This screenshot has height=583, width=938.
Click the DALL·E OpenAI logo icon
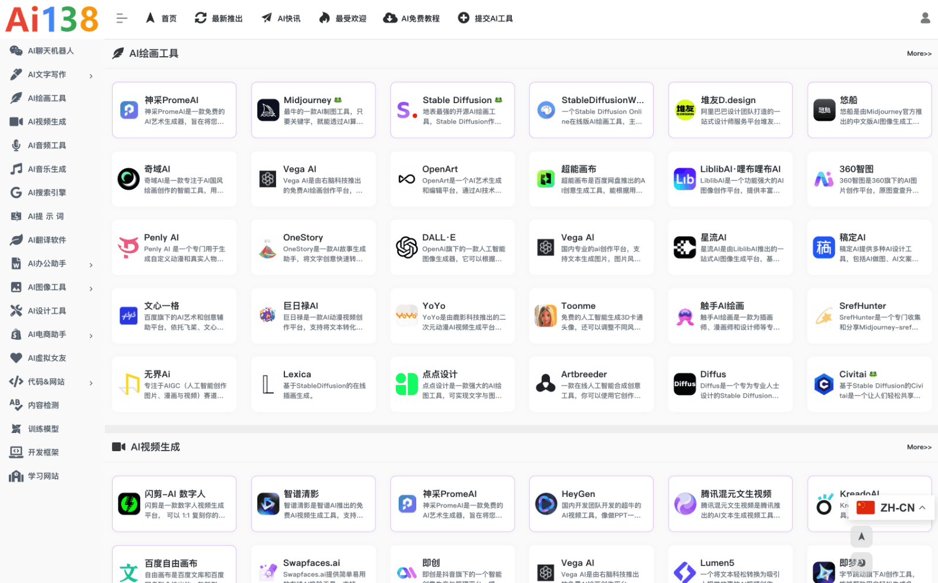pyautogui.click(x=407, y=247)
